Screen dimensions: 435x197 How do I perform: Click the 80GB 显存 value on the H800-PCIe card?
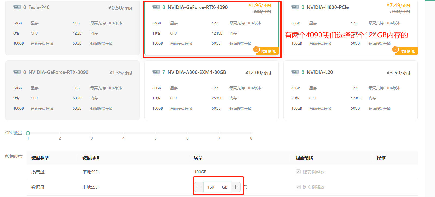pos(296,23)
